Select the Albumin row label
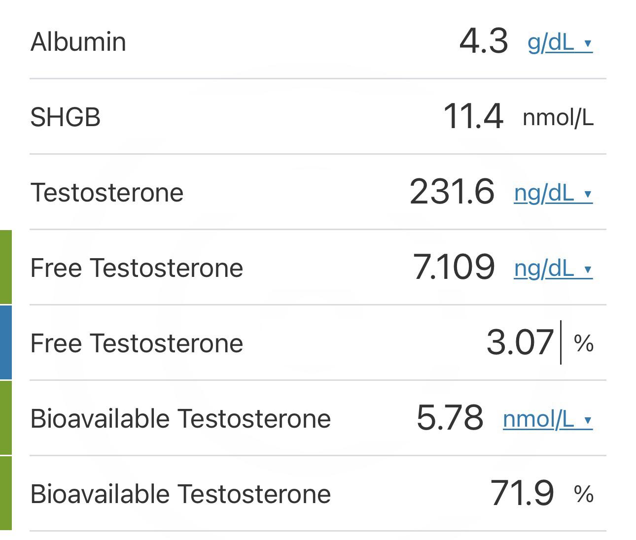 [76, 42]
